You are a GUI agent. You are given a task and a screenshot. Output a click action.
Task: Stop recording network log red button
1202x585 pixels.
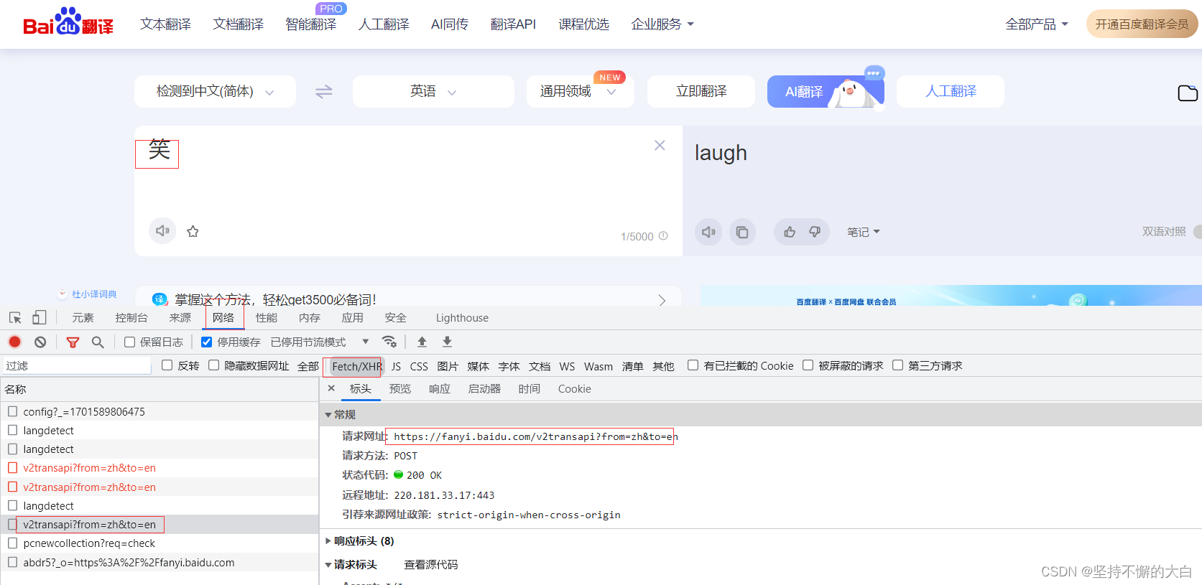(15, 342)
